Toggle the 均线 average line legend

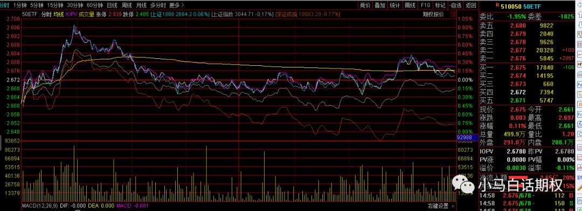click(58, 14)
